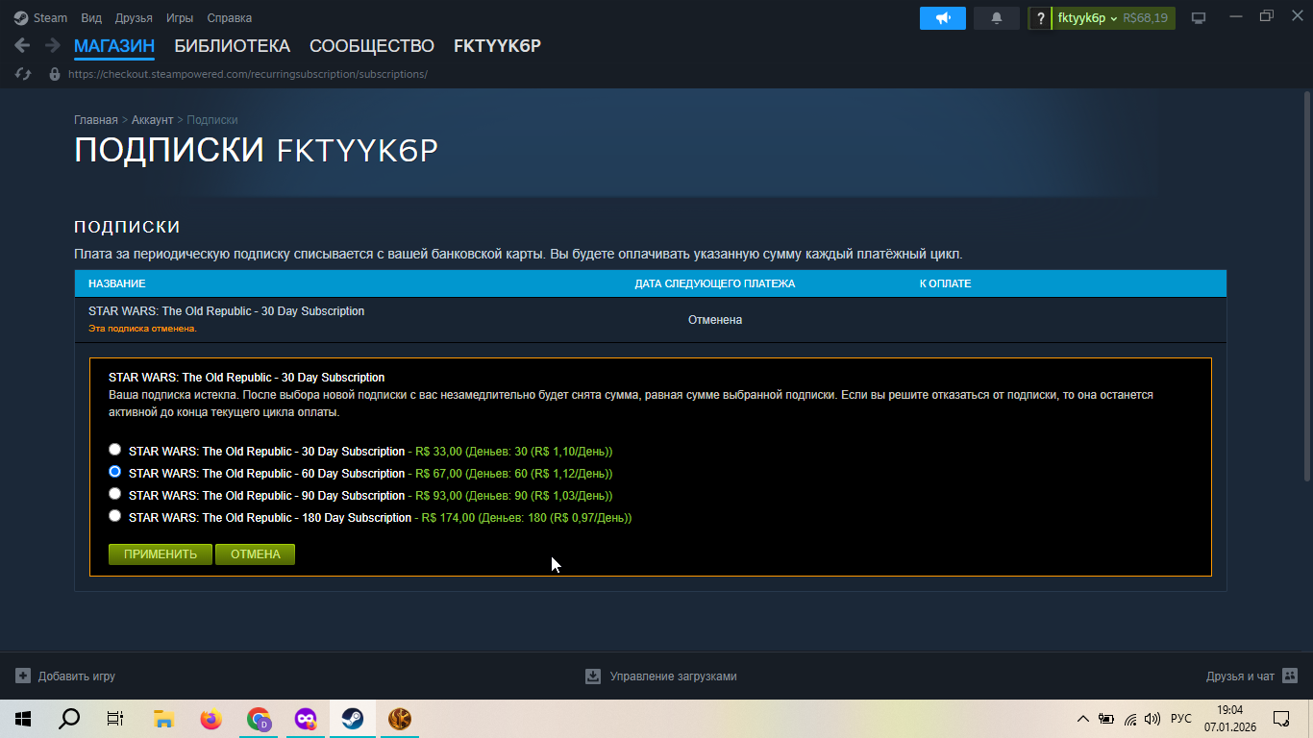Click the download icon for Управление загрузками
1313x738 pixels.
pyautogui.click(x=593, y=676)
